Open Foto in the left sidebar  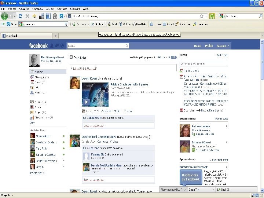(x=35, y=87)
